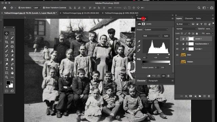This screenshot has width=217, height=122.
Task: Click the midtone input levels slider handle
Action: (x=158, y=54)
